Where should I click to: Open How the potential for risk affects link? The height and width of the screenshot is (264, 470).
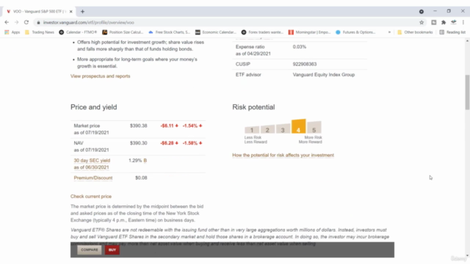click(x=283, y=155)
